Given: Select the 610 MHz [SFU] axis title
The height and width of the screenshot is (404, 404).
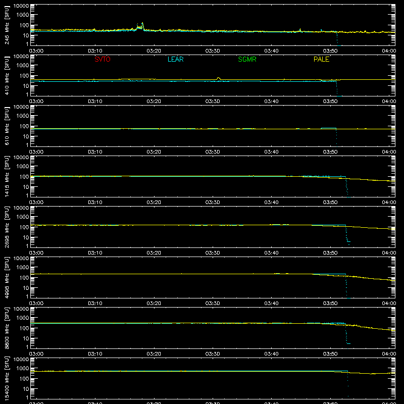Looking at the screenshot, I should point(7,126).
